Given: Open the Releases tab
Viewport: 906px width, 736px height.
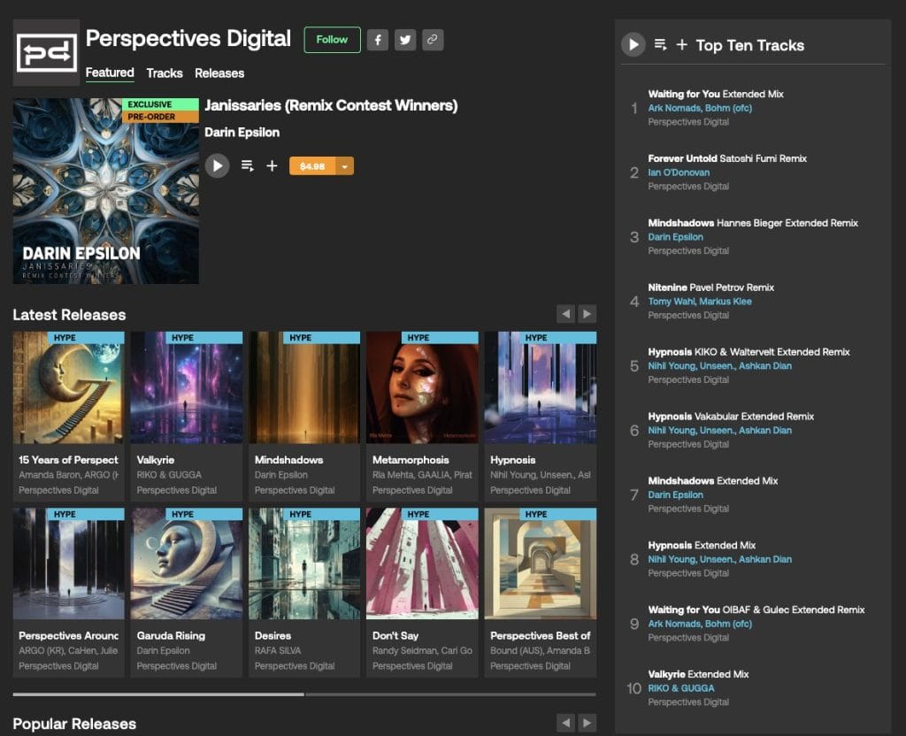Looking at the screenshot, I should 219,73.
